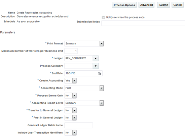Expand the Print Format dropdown
The height and width of the screenshot is (139, 185).
102,44
